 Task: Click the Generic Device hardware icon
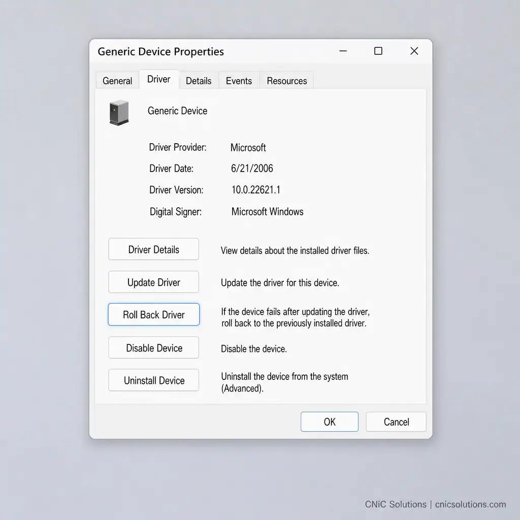[119, 112]
